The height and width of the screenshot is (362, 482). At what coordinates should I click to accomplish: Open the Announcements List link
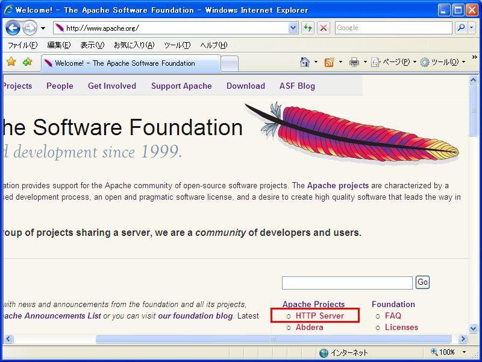(51, 316)
